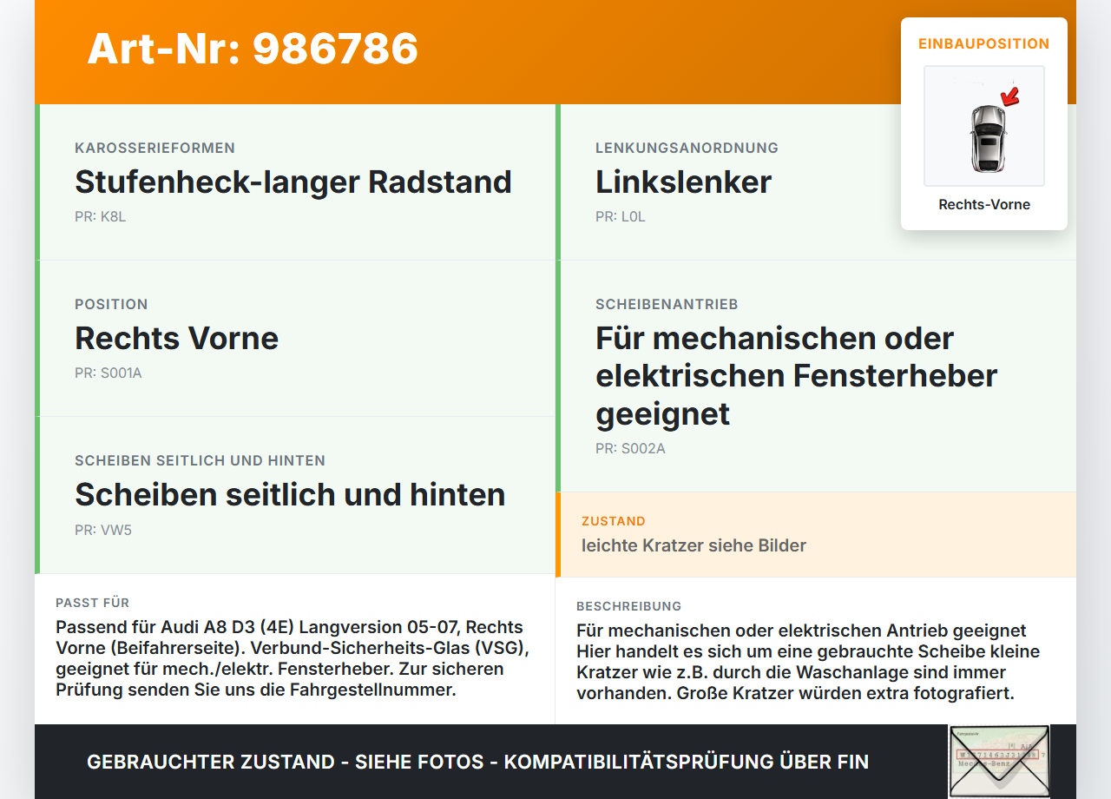1111x799 pixels.
Task: Click the PR: S002A code
Action: (630, 449)
